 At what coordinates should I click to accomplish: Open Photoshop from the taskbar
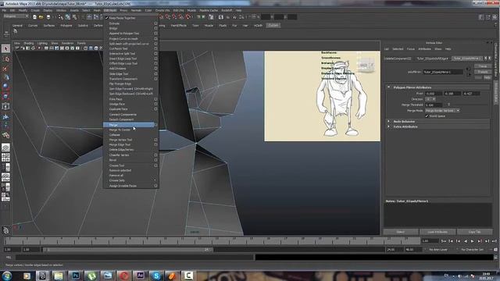click(75, 276)
